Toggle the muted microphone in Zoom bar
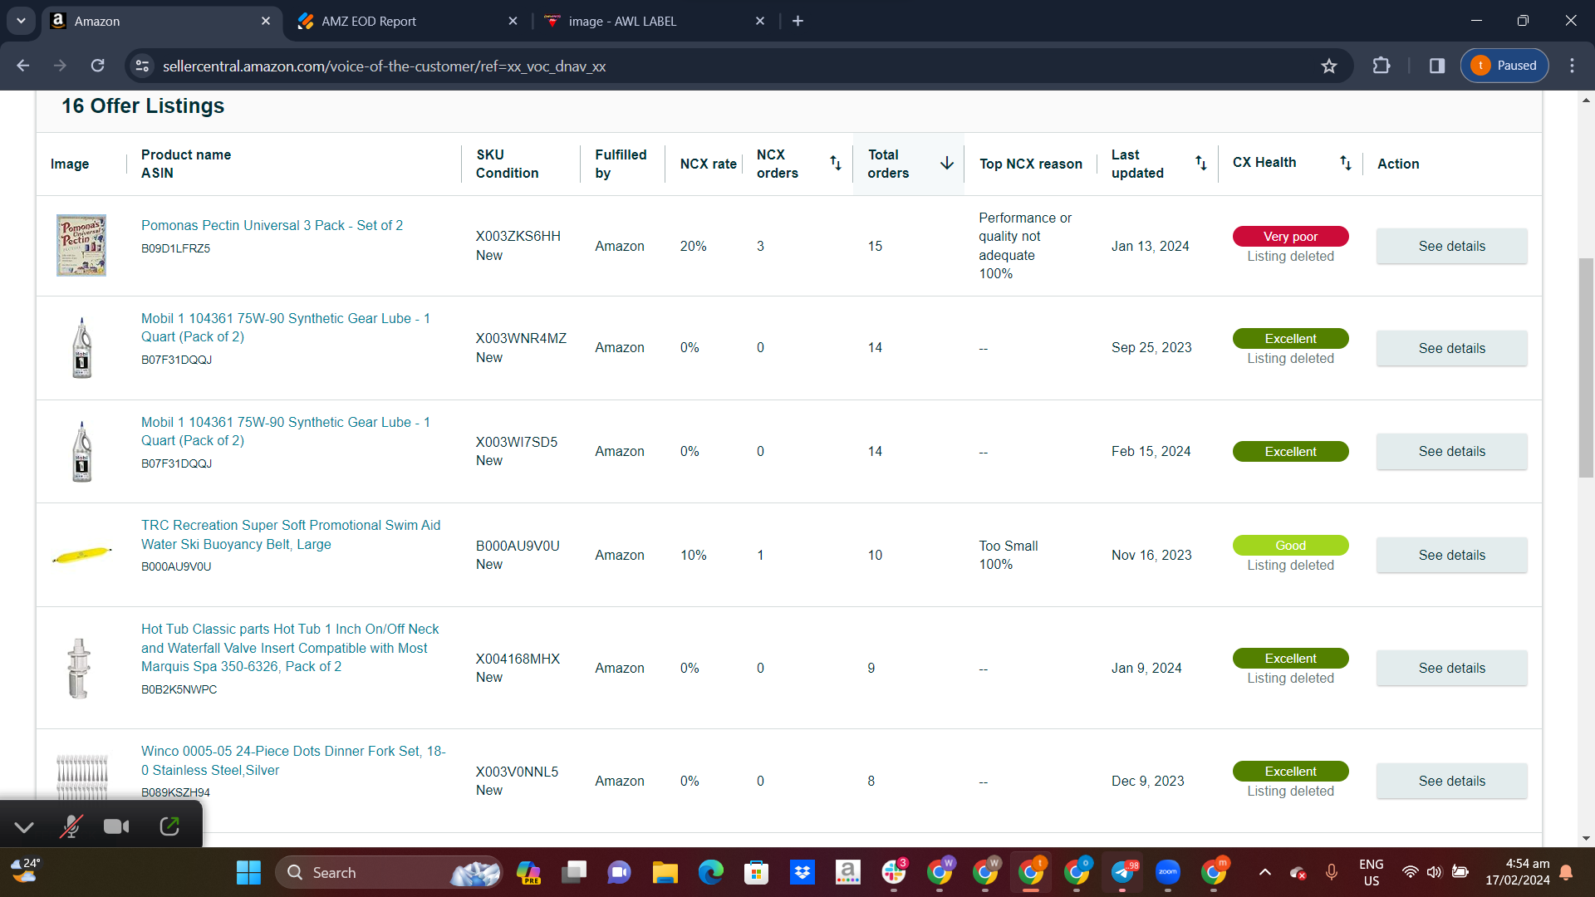This screenshot has width=1595, height=897. (x=71, y=826)
